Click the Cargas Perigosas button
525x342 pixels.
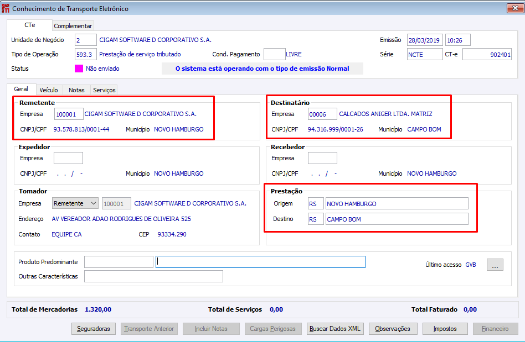coord(273,329)
